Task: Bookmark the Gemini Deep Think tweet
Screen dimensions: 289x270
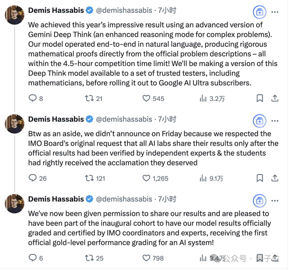Action: pos(260,98)
